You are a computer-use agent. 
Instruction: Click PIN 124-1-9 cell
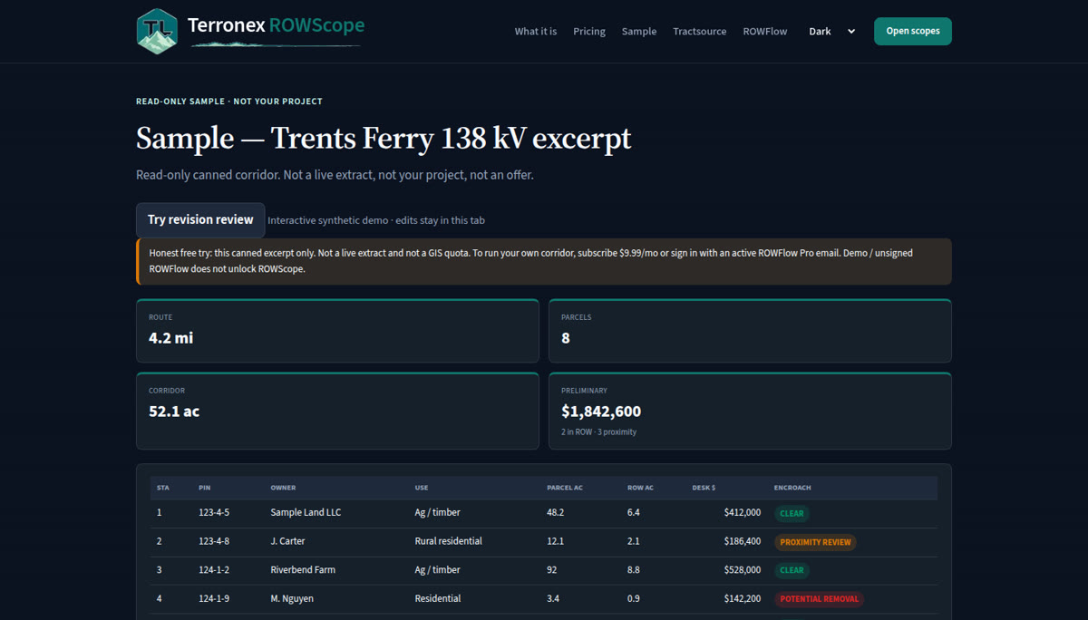214,598
